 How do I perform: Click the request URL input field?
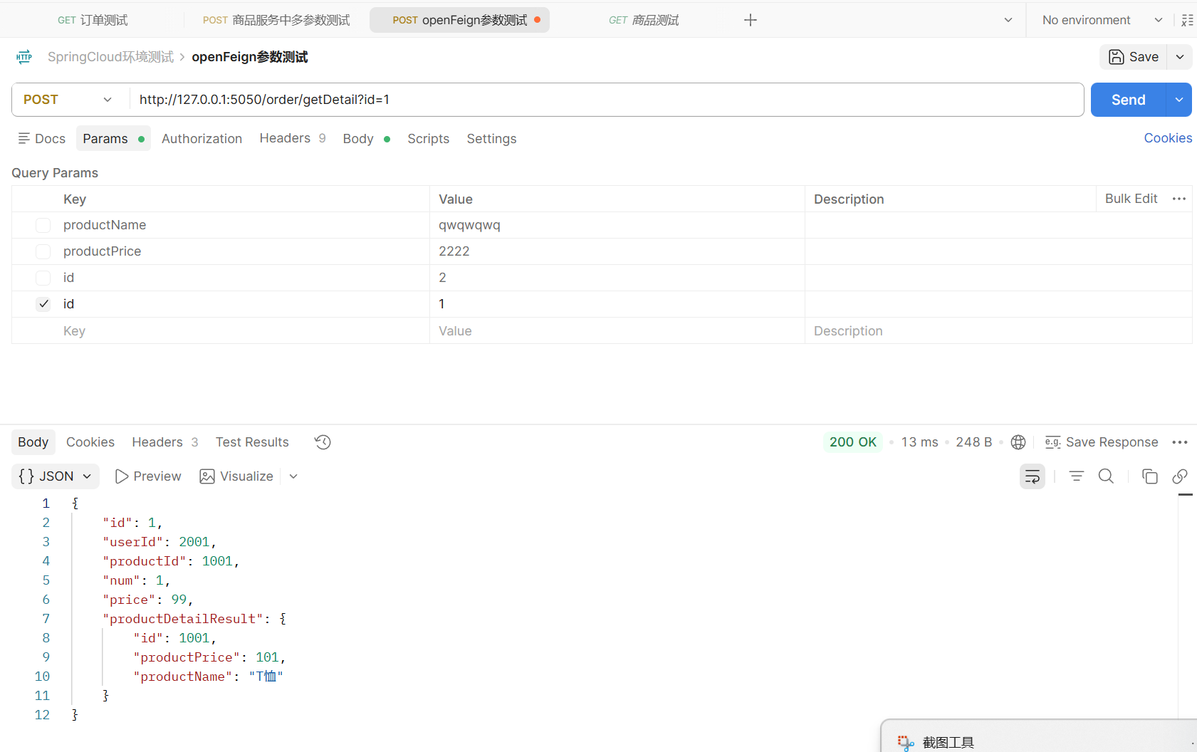pos(607,100)
